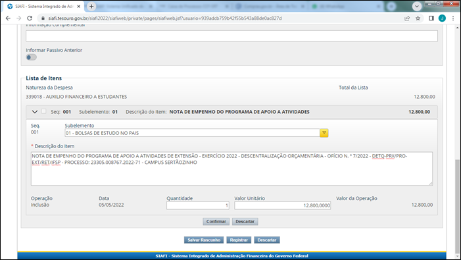The image size is (461, 260).
Task: Open the Subelemento dropdown arrow
Action: tap(324, 133)
